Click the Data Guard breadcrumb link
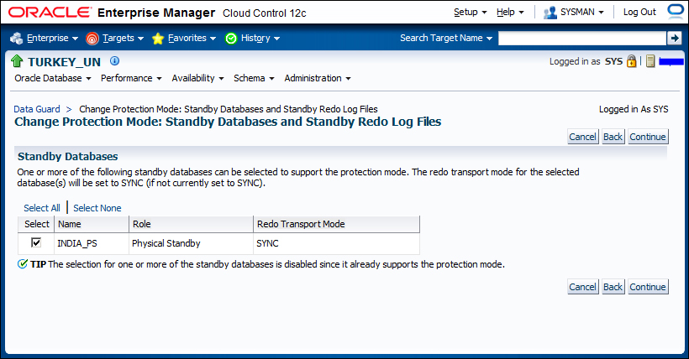 [x=37, y=109]
